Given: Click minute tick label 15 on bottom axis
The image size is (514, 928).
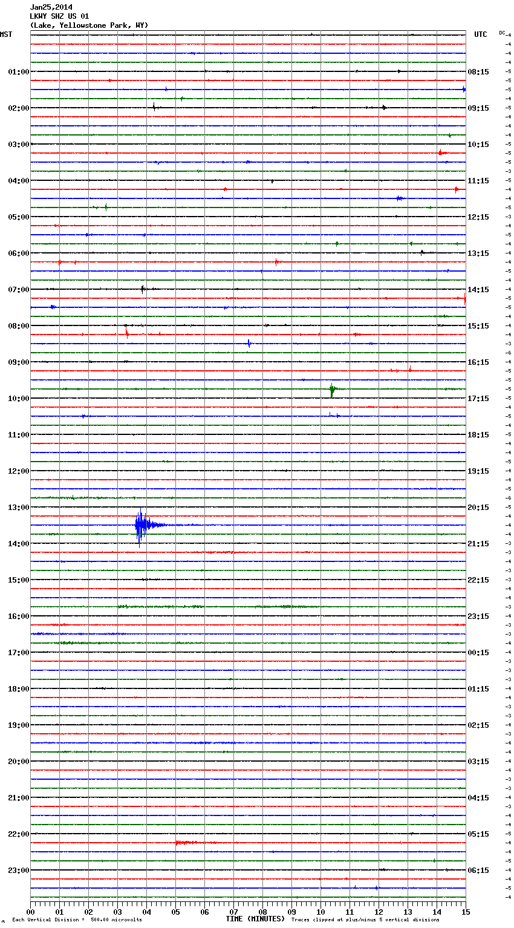Looking at the screenshot, I should (x=466, y=912).
